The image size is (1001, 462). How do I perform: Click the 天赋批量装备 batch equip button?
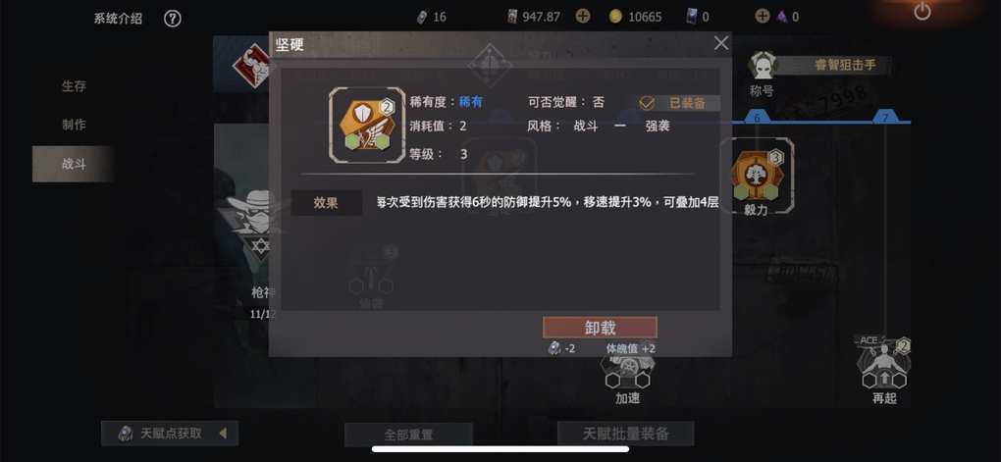[x=626, y=434]
